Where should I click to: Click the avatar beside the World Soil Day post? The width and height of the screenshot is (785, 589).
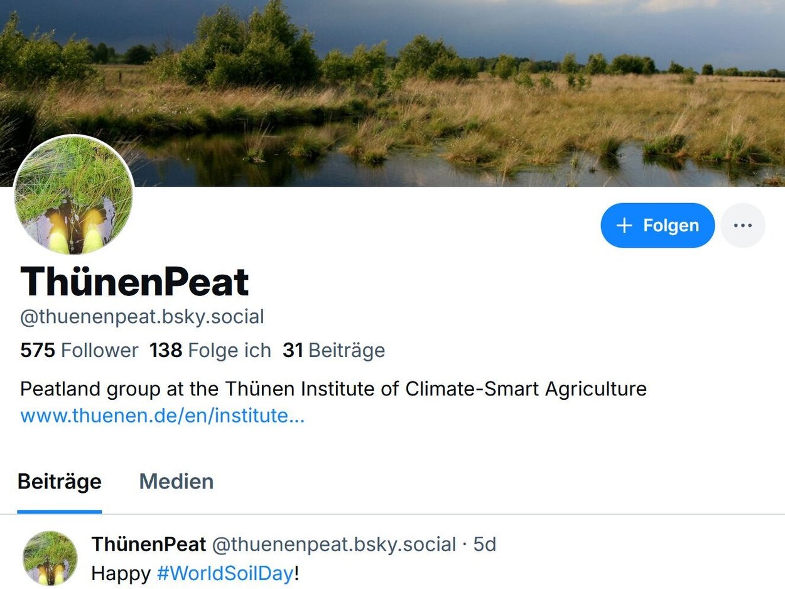50,558
